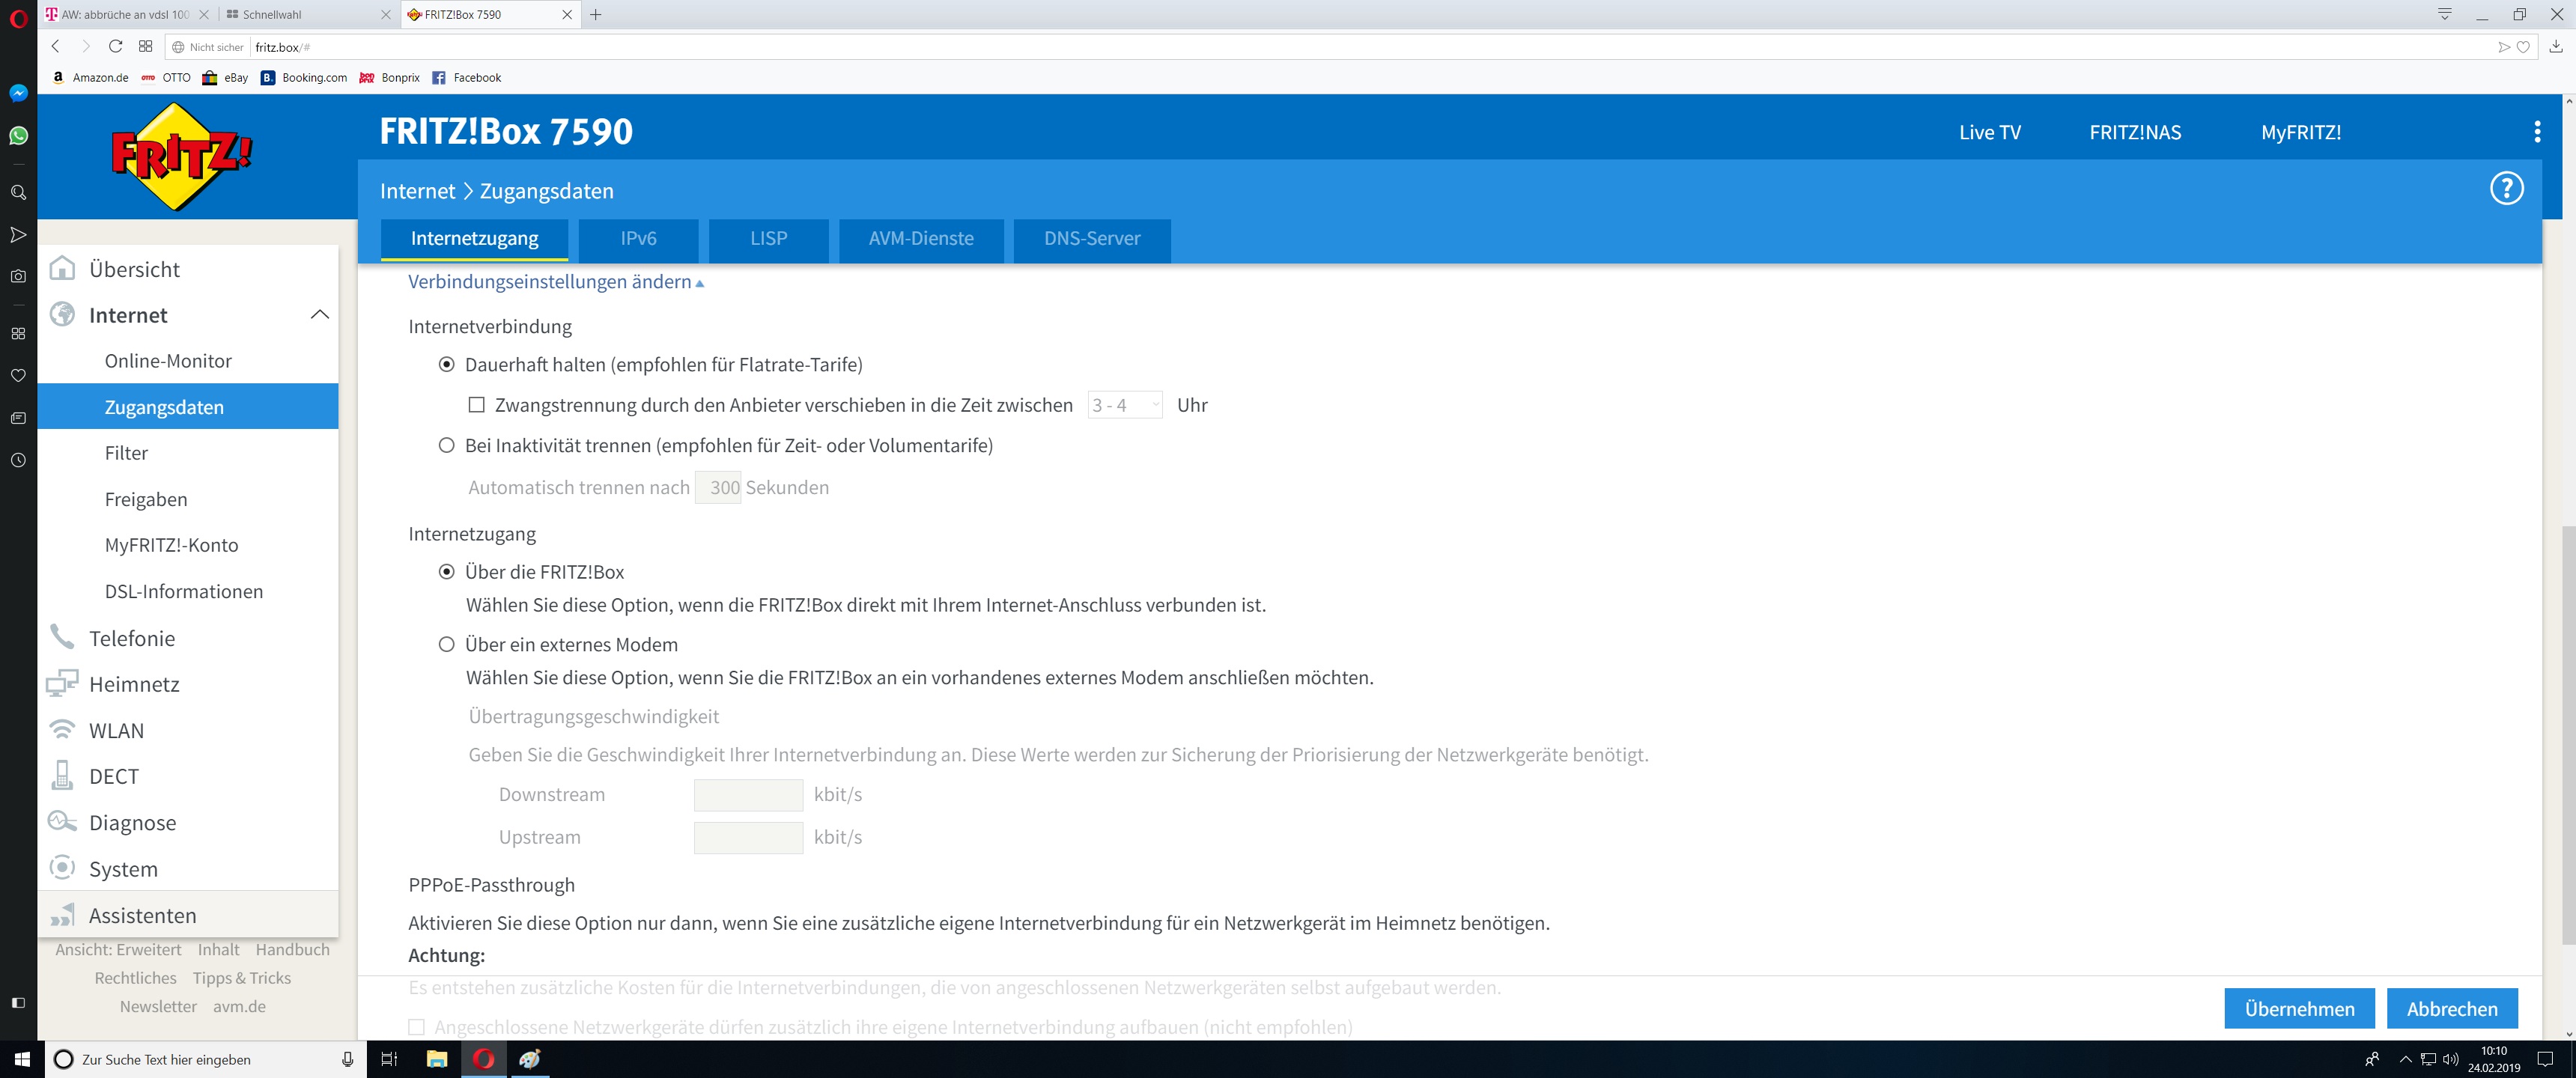Image resolution: width=2576 pixels, height=1078 pixels.
Task: Select Bei Inaktivität trennen radio button
Action: point(447,445)
